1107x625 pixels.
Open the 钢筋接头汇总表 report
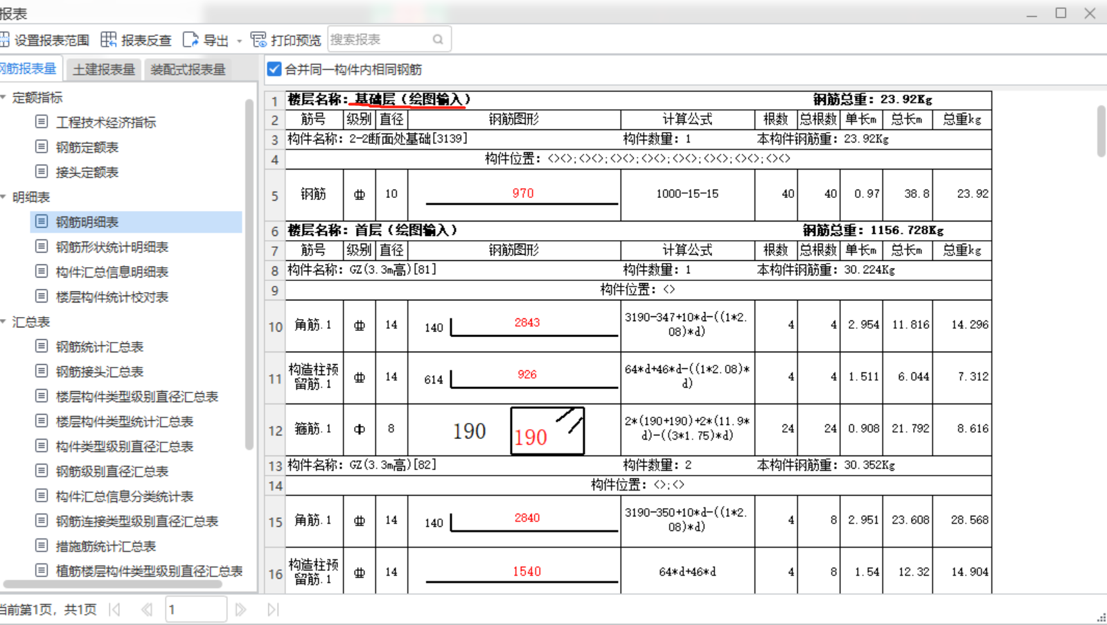point(100,372)
